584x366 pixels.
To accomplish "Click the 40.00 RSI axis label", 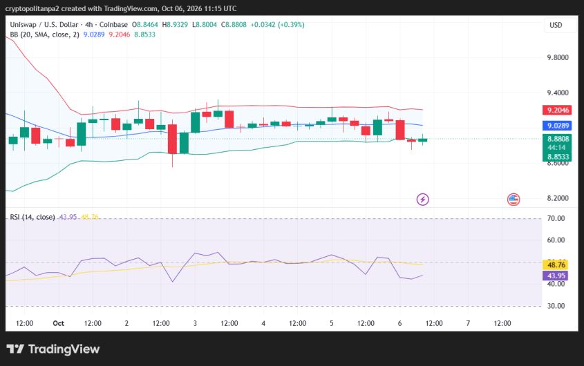I will 556,284.
